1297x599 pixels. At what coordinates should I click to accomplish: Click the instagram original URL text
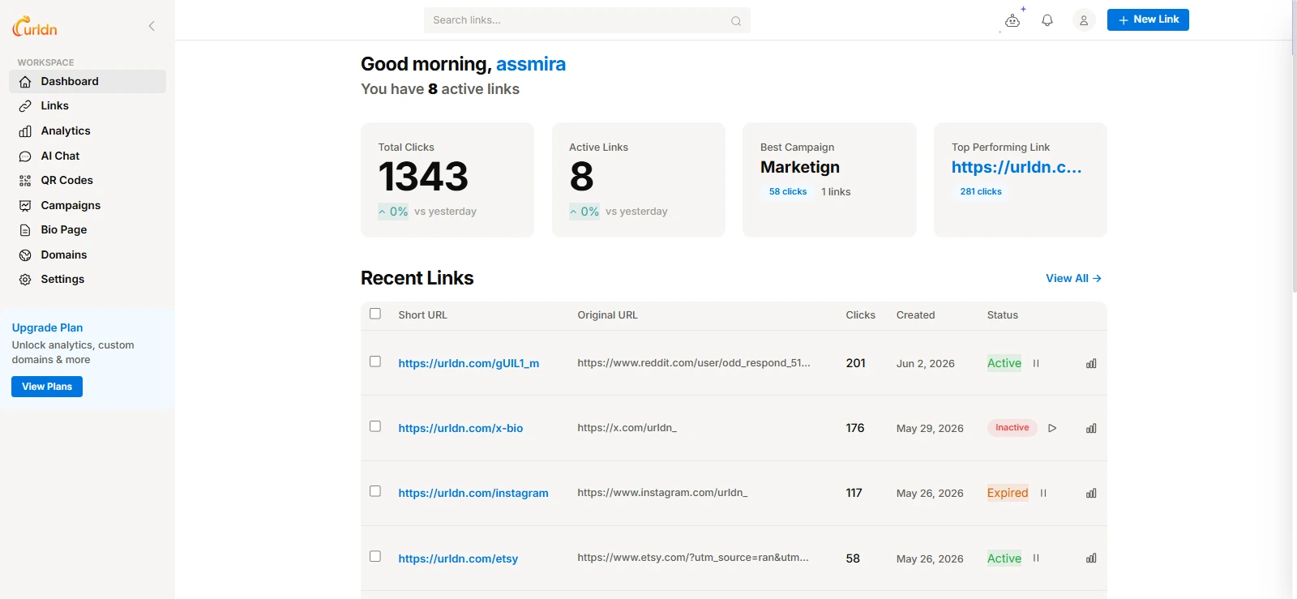tap(662, 493)
